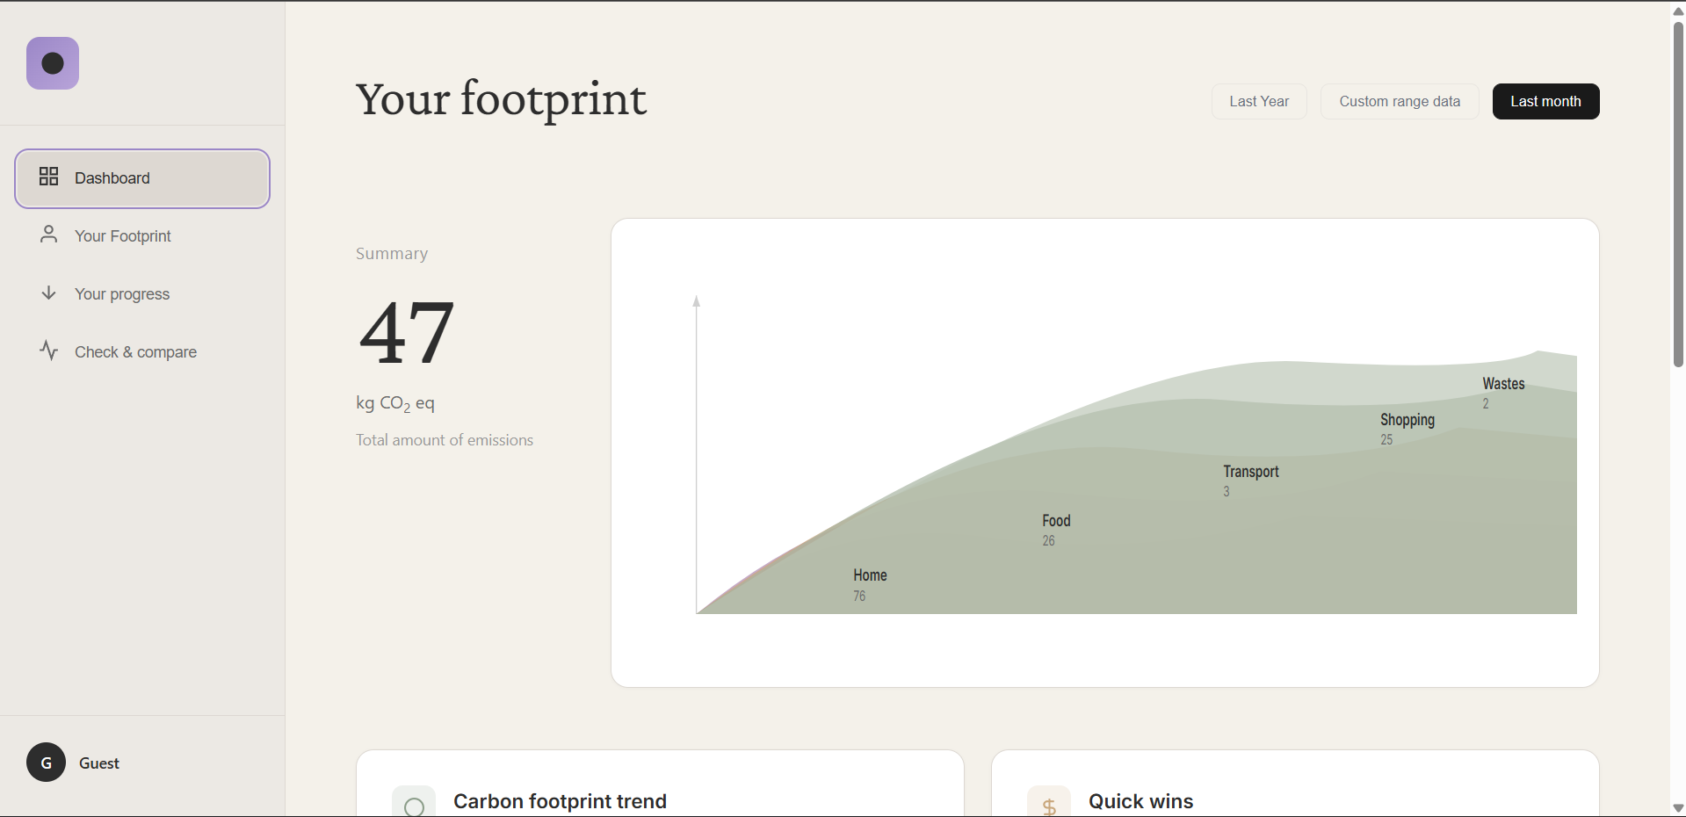The image size is (1686, 817).
Task: Click the person icon beside Your Footprint
Action: click(x=48, y=235)
